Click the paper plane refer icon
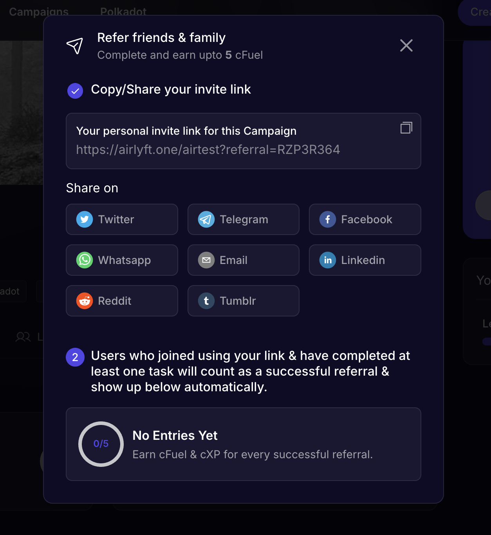The image size is (491, 535). [x=75, y=46]
